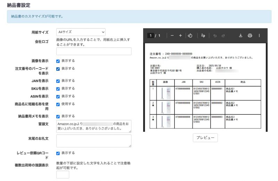Click the PDF page number field
The width and height of the screenshot is (278, 181).
(150, 36)
